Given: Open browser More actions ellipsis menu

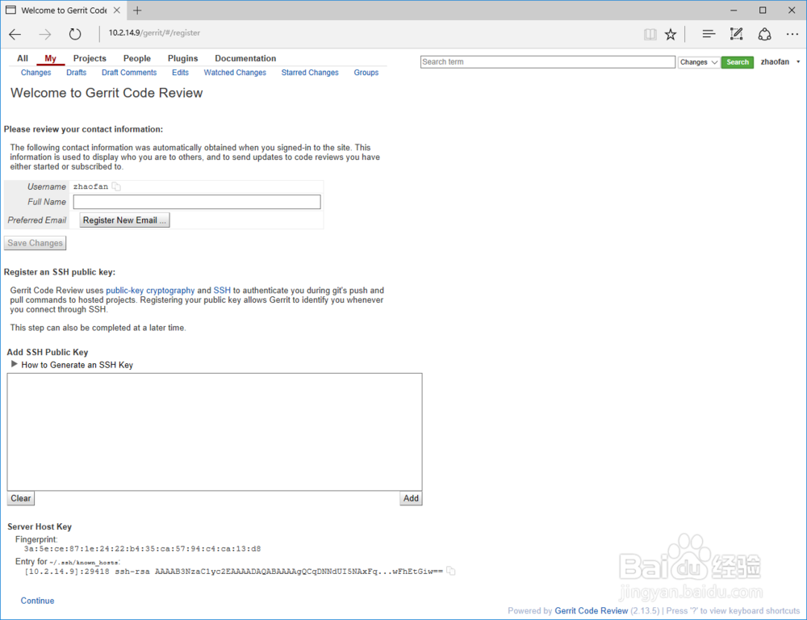Looking at the screenshot, I should tap(792, 34).
